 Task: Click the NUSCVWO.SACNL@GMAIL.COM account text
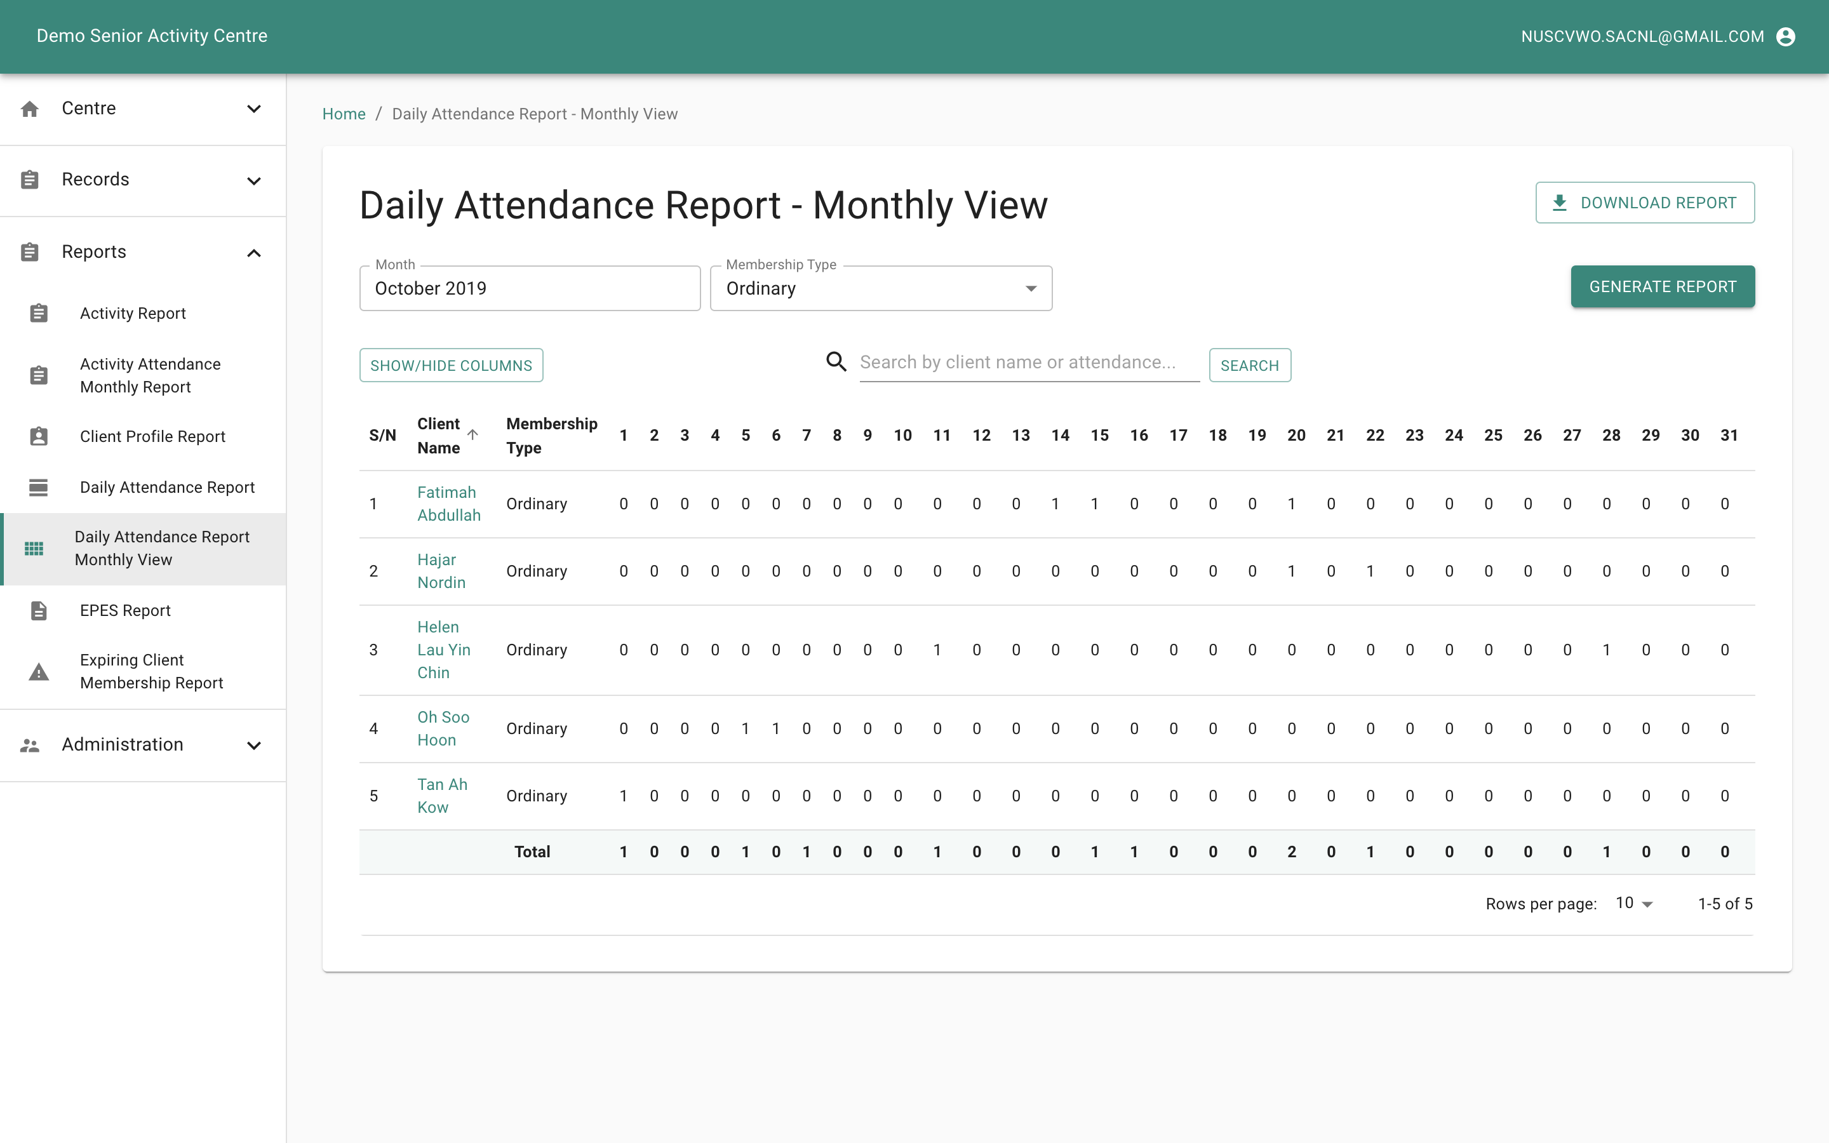pyautogui.click(x=1642, y=36)
